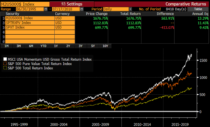Click empty currency field in row 4
The height and width of the screenshot is (127, 210).
65,32
